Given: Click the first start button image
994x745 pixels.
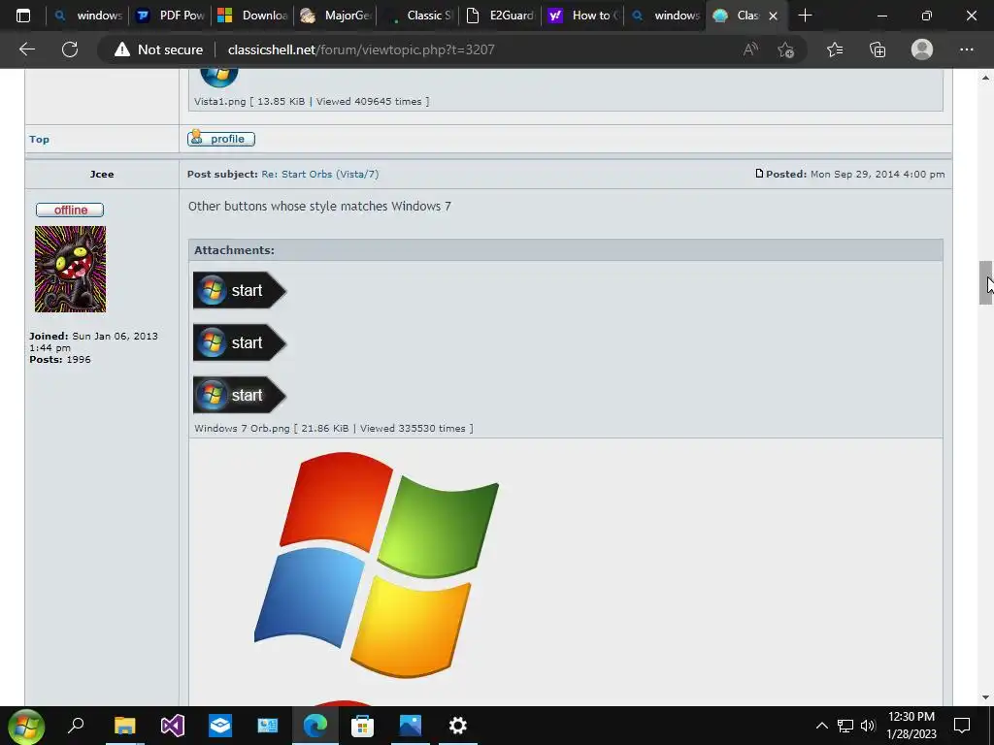Looking at the screenshot, I should [x=240, y=290].
